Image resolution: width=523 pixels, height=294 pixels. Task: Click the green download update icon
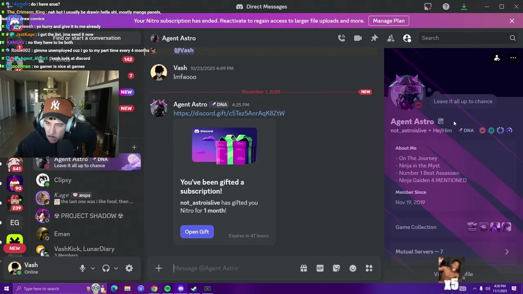464,7
